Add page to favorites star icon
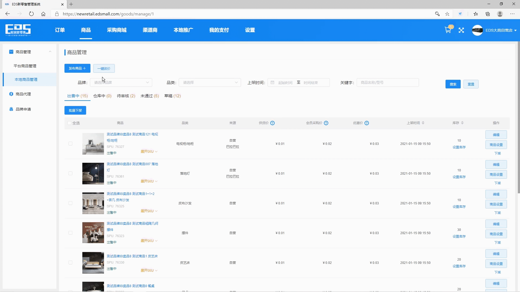The height and width of the screenshot is (292, 520). pyautogui.click(x=447, y=14)
